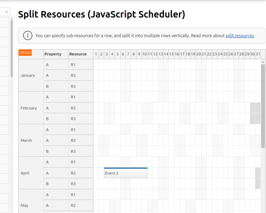This screenshot has height=213, width=266.
Task: Select R2 resource in March group
Action: click(x=81, y=140)
